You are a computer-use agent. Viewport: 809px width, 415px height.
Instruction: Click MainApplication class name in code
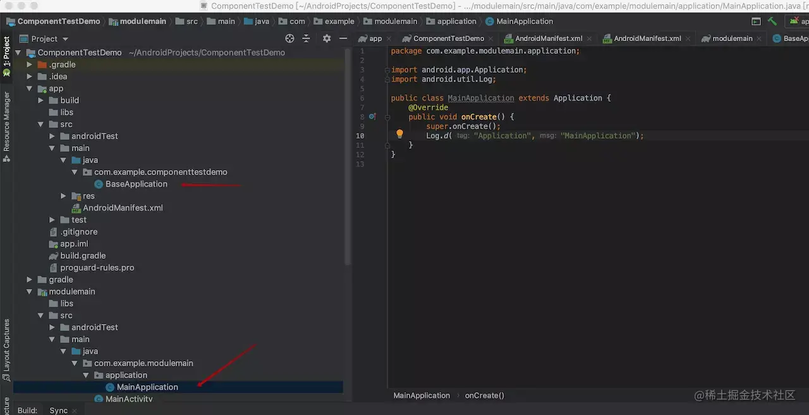tap(481, 98)
